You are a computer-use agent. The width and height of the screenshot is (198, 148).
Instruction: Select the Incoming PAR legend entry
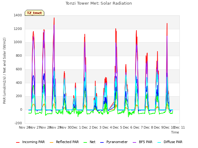[30, 142]
